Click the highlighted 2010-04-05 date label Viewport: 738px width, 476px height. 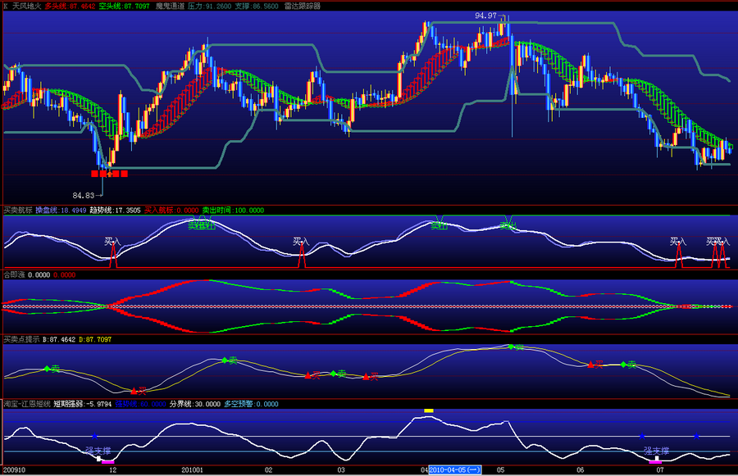click(x=454, y=470)
